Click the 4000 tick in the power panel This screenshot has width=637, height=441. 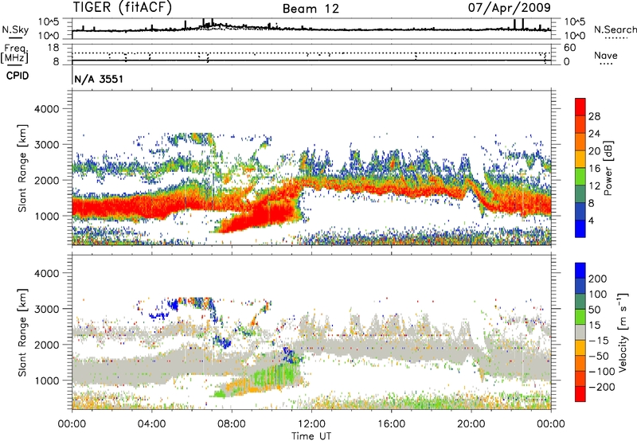[x=46, y=109]
